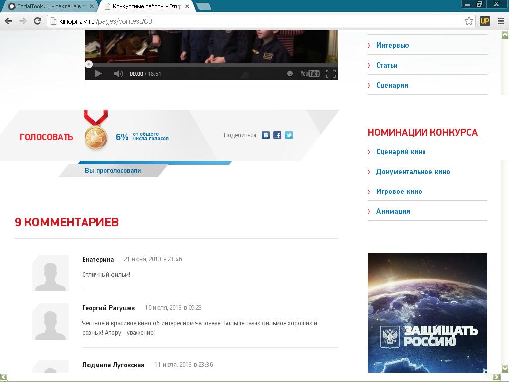Switch the video to fullscreen

tap(331, 74)
